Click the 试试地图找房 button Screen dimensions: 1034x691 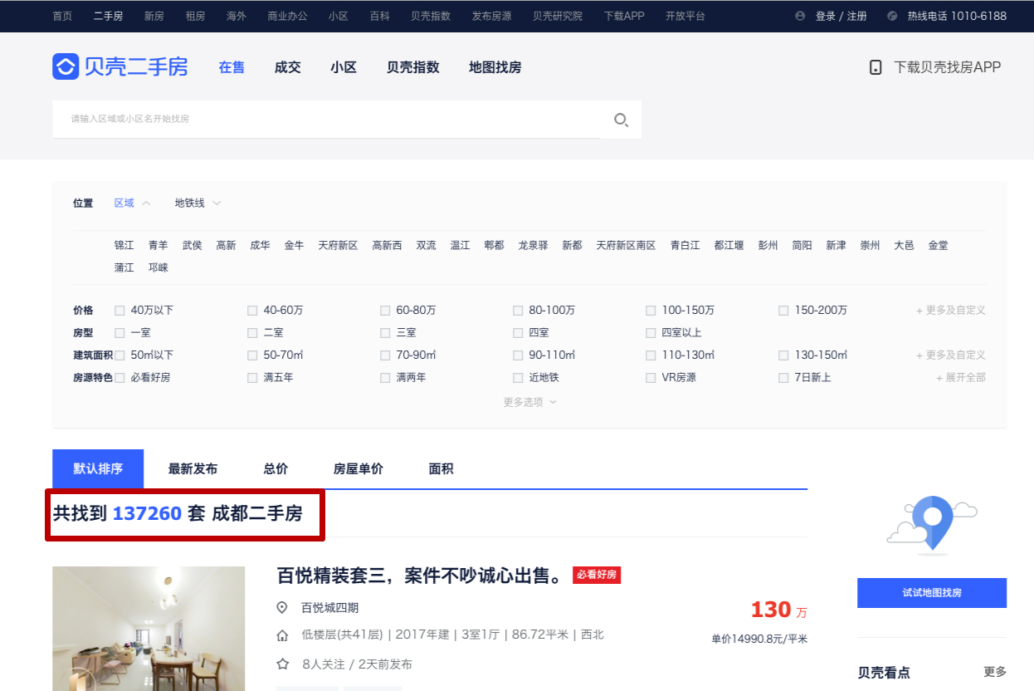(932, 593)
